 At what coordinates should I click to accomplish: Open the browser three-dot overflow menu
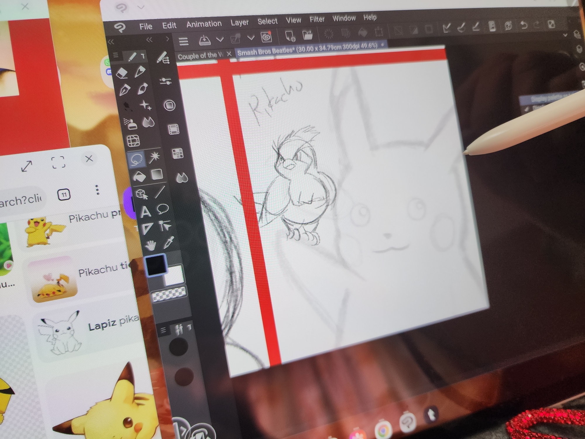click(97, 190)
